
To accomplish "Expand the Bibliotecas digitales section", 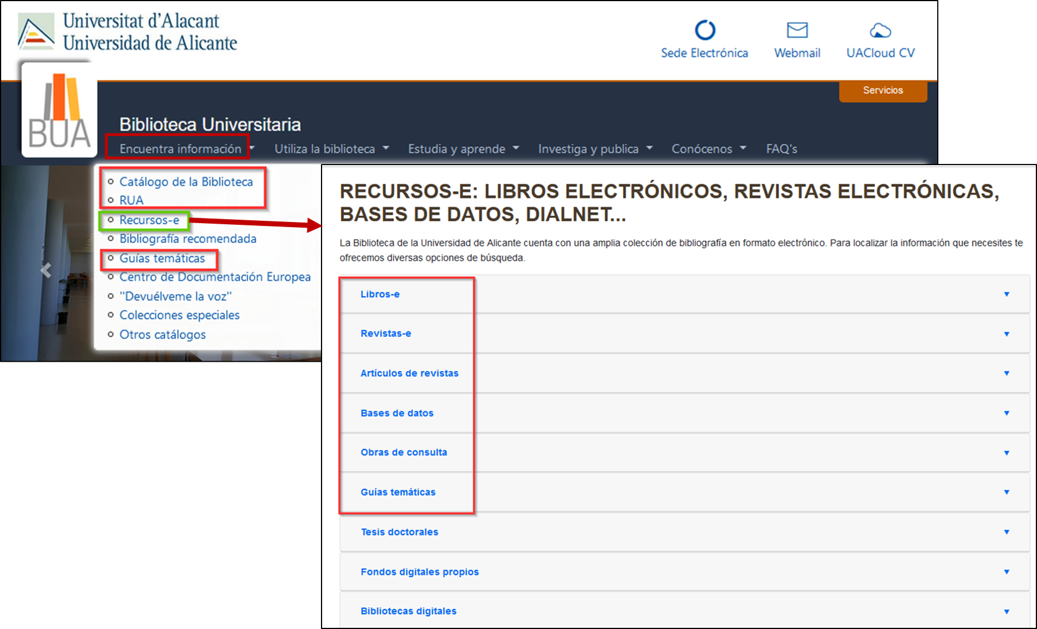I will point(1006,611).
